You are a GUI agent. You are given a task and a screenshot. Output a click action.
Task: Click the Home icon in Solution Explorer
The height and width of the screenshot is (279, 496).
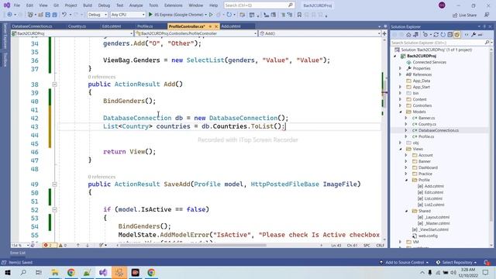tap(408, 35)
